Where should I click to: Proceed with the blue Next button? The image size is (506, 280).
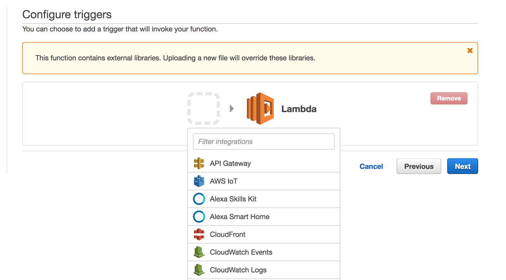[x=462, y=166]
